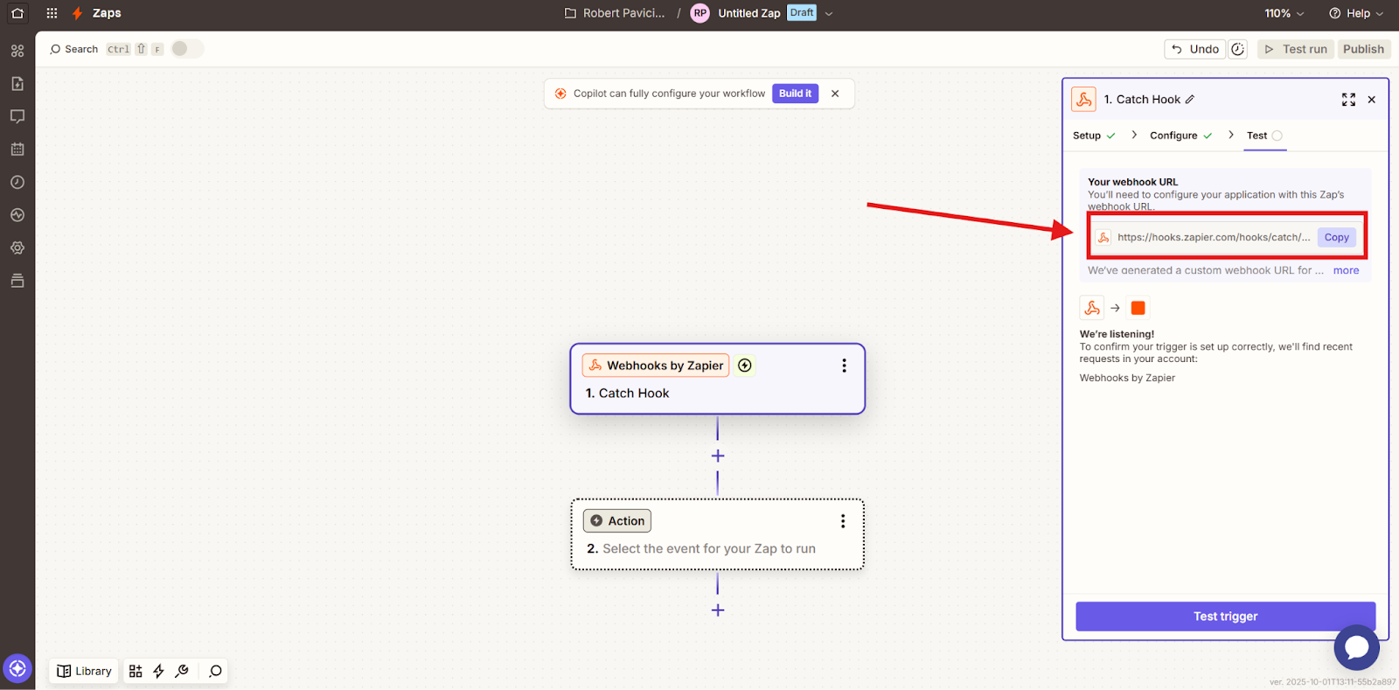This screenshot has width=1399, height=690.
Task: Add a step below the Action card
Action: point(718,610)
